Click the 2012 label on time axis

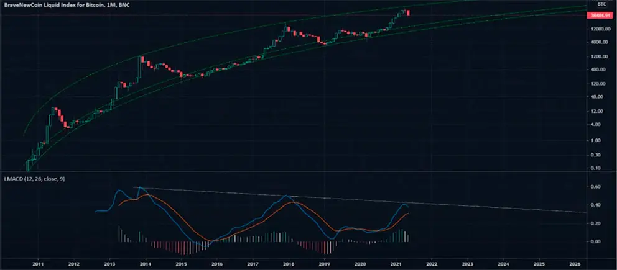[x=74, y=264]
